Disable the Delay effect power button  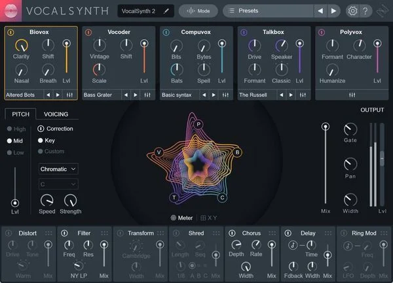[288, 233]
